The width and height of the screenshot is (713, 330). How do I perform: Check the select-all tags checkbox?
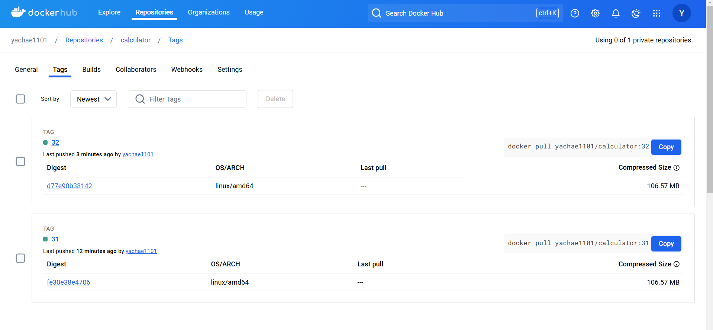[x=20, y=99]
